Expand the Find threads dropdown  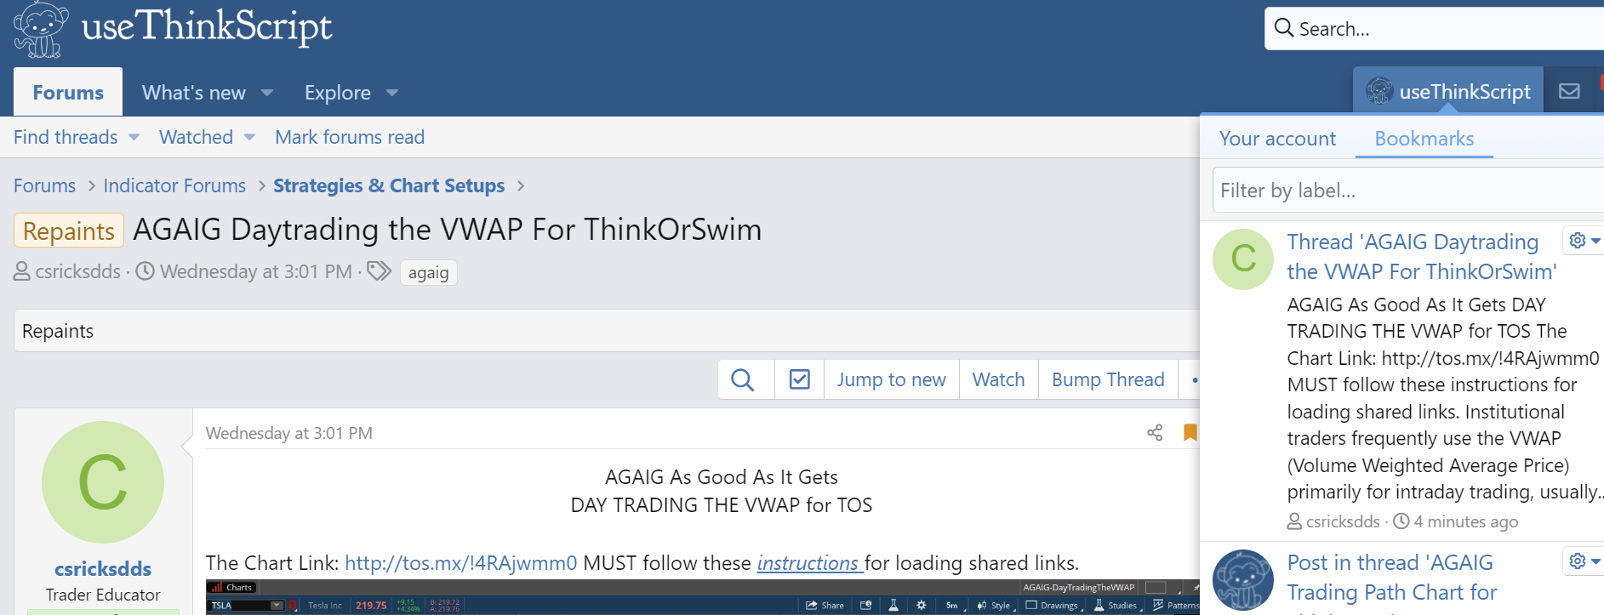tap(134, 138)
